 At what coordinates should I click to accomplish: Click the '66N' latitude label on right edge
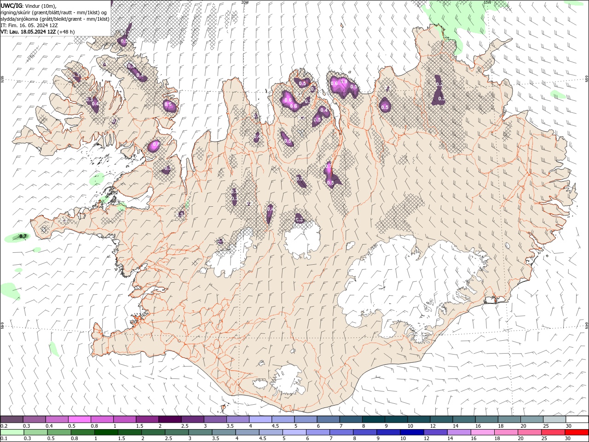(x=587, y=79)
